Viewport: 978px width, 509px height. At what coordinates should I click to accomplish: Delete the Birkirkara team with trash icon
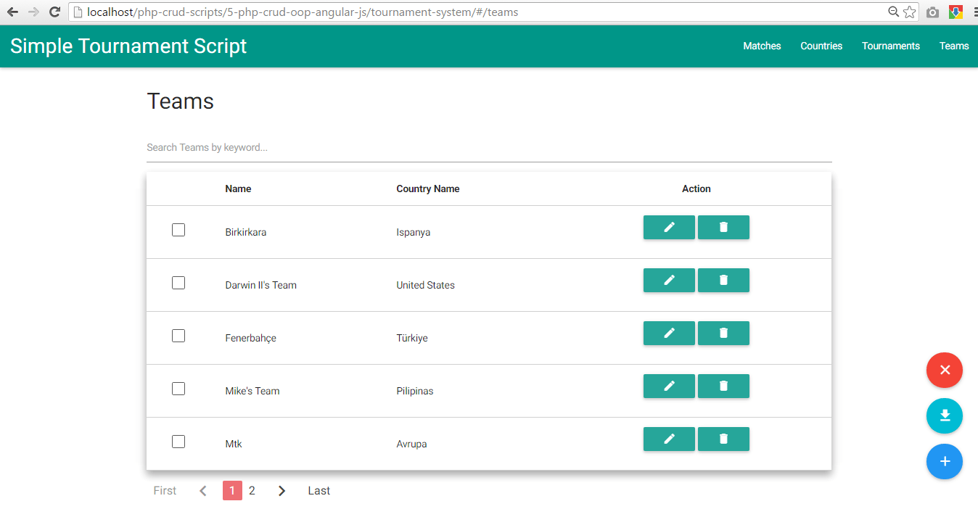point(723,227)
